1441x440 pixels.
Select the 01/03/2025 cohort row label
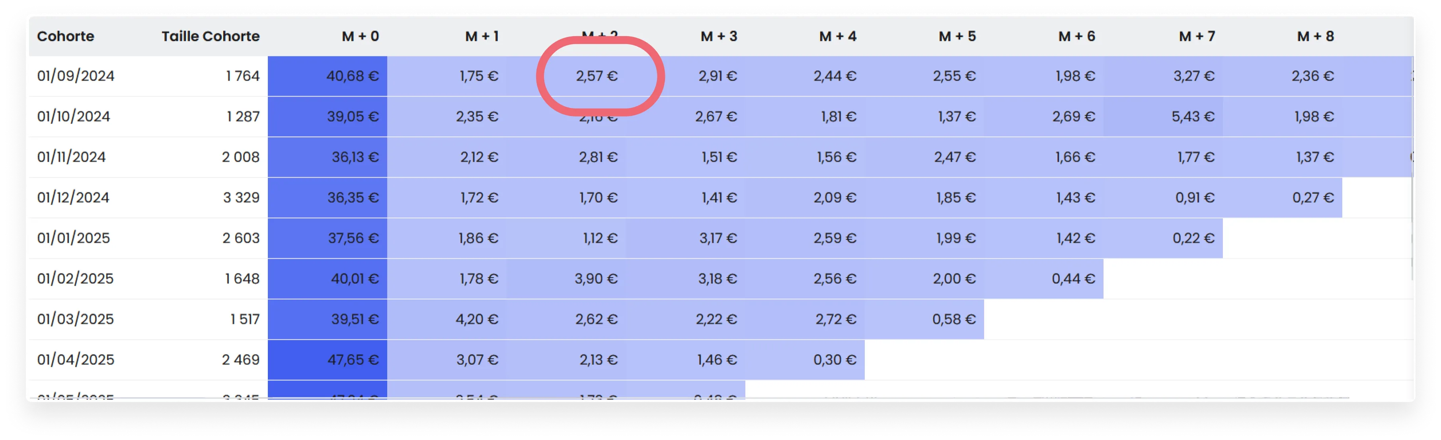(x=75, y=320)
